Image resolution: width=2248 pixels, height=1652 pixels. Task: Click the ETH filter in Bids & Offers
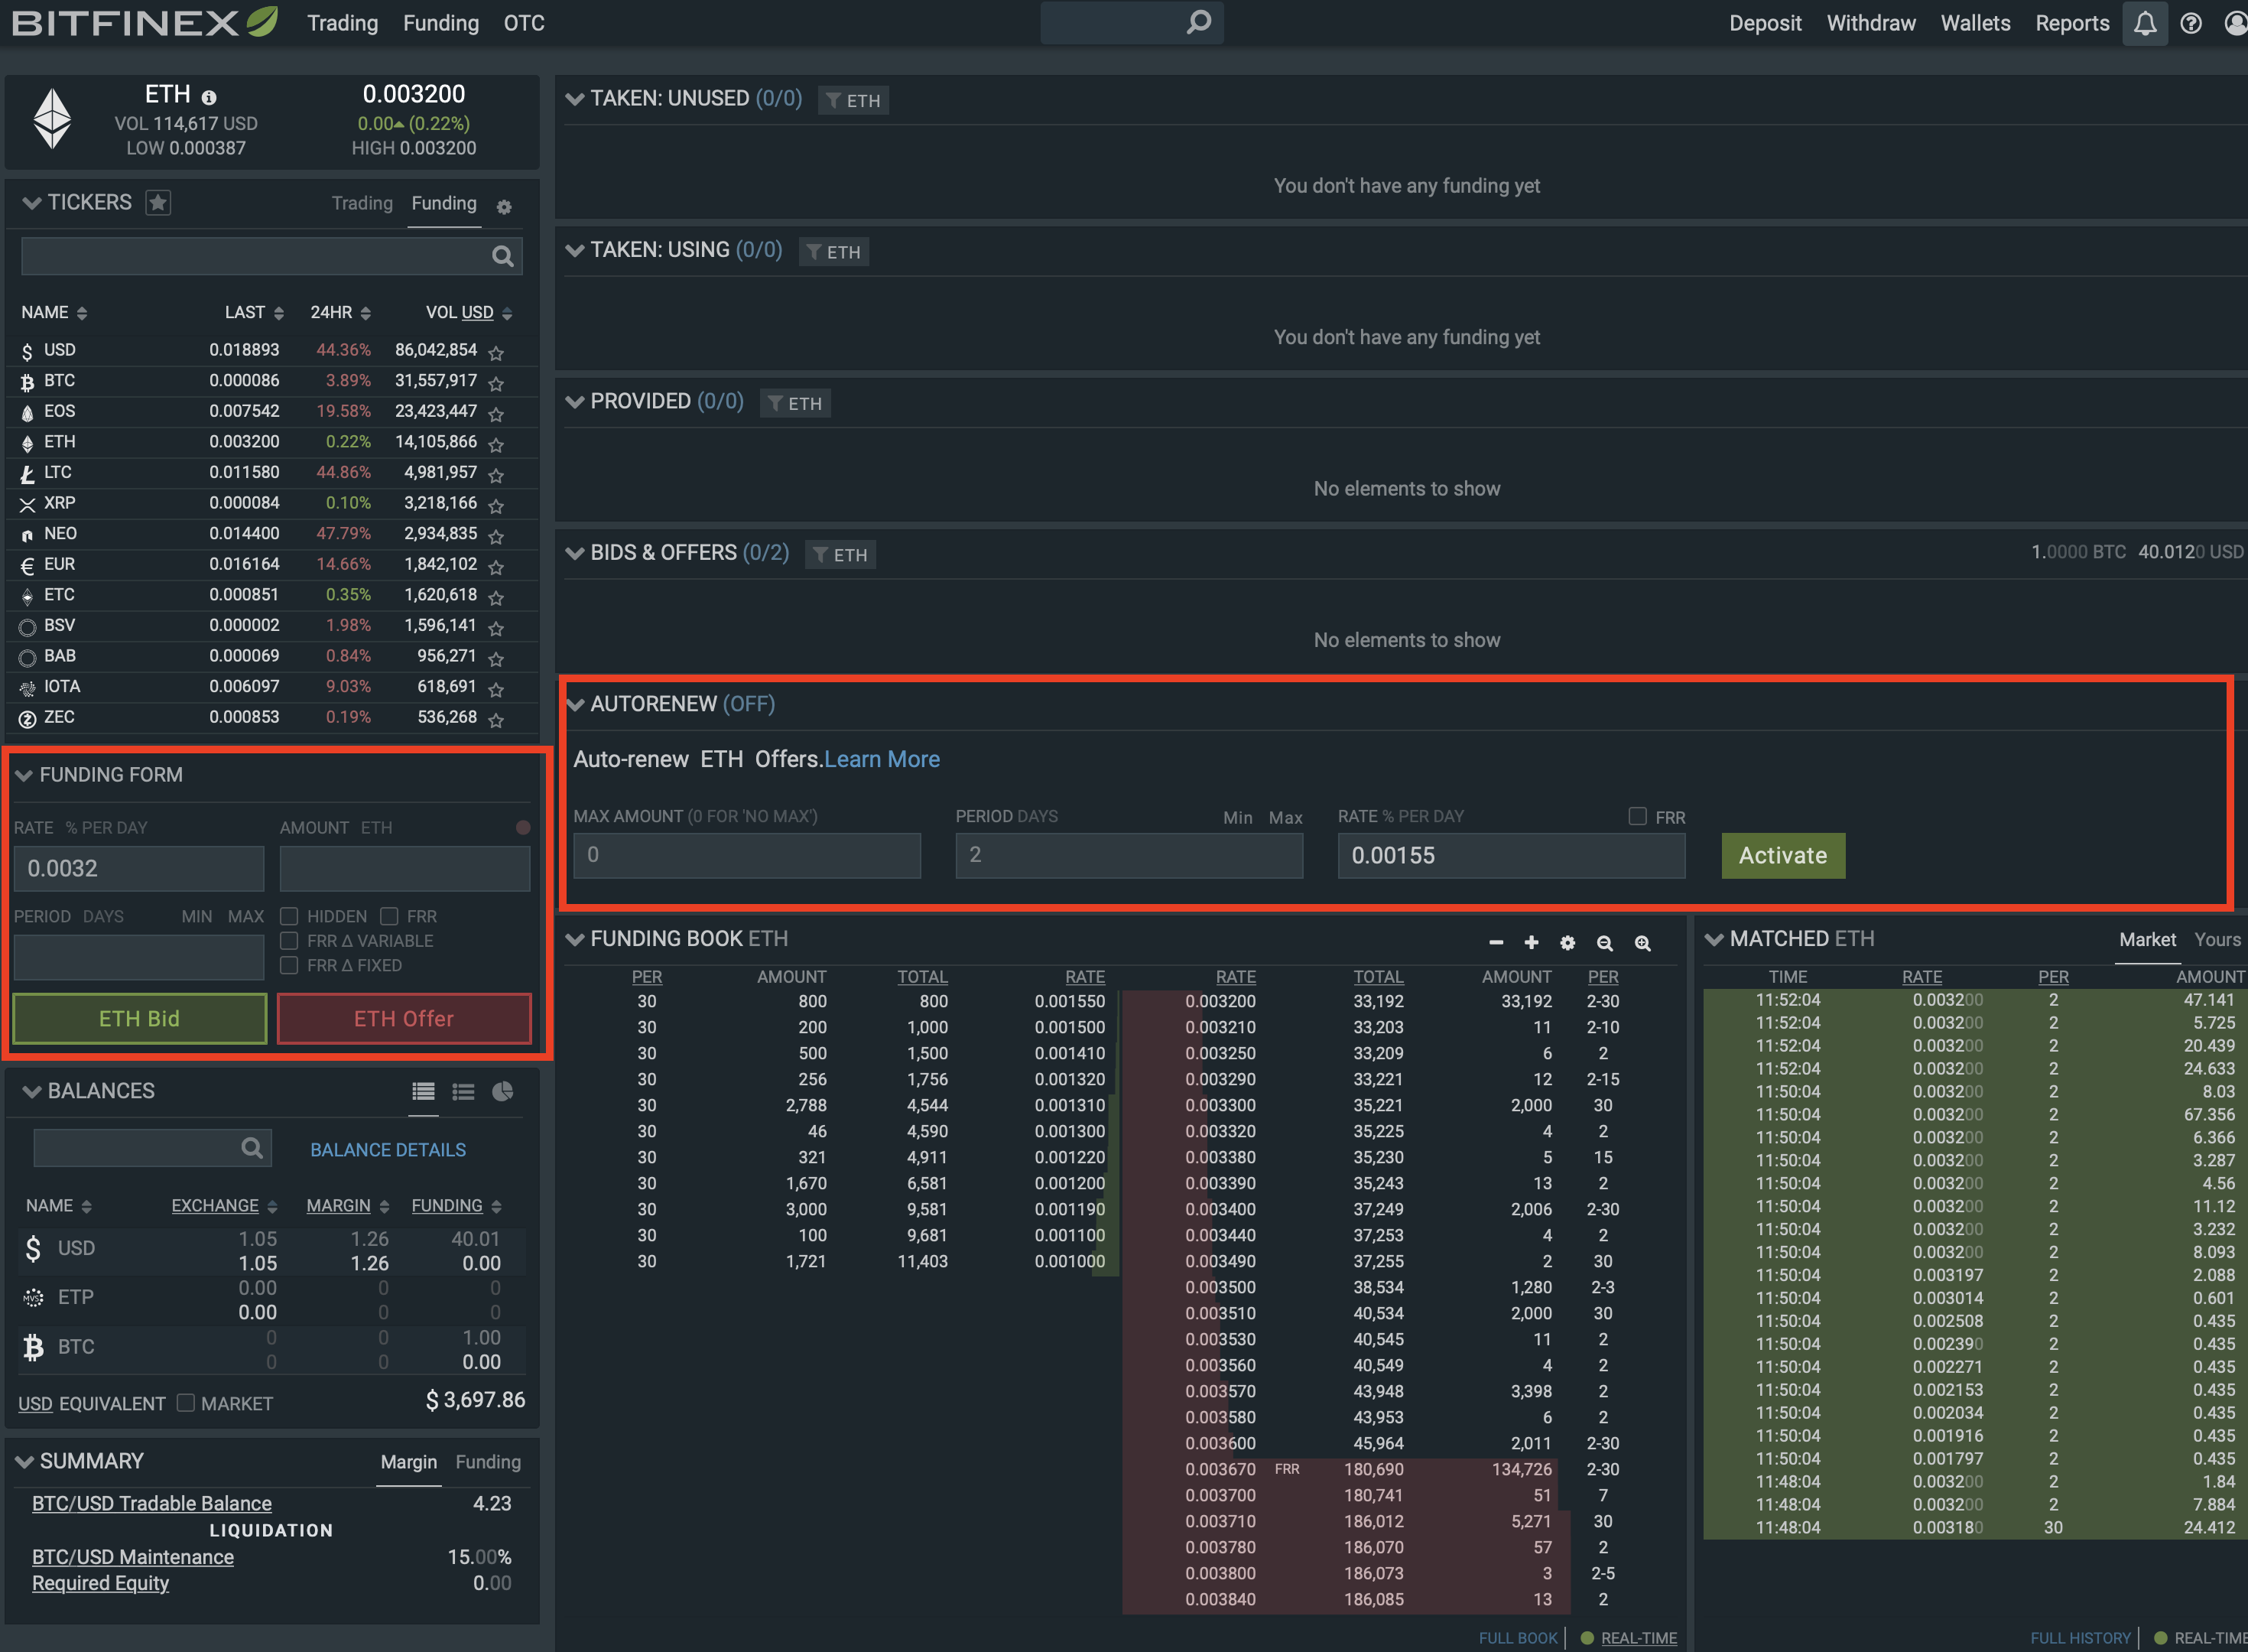pos(840,554)
